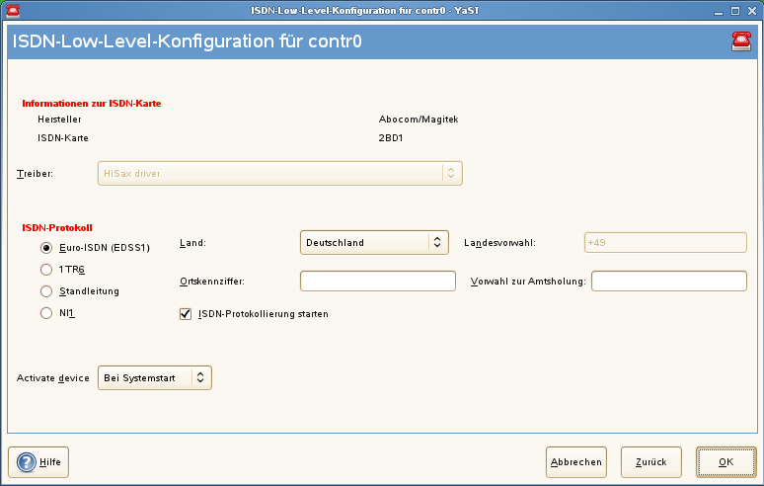
Task: Click the 2BD1 card name text
Action: coord(391,138)
